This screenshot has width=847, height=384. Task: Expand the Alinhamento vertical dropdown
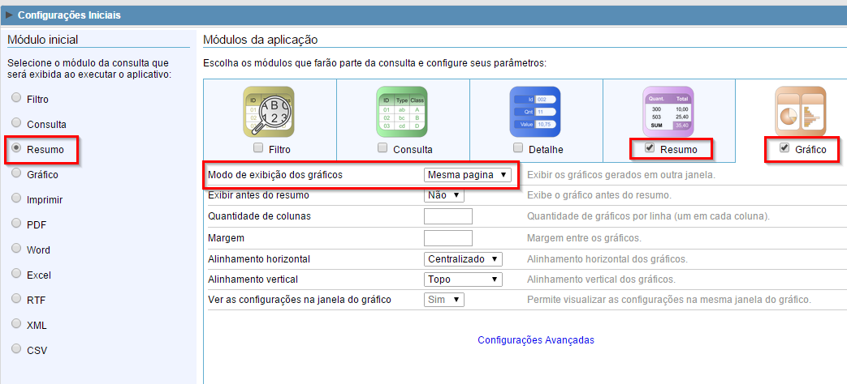pyautogui.click(x=463, y=279)
